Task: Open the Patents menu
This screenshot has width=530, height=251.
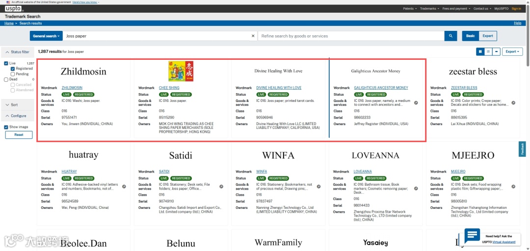Action: click(x=410, y=8)
